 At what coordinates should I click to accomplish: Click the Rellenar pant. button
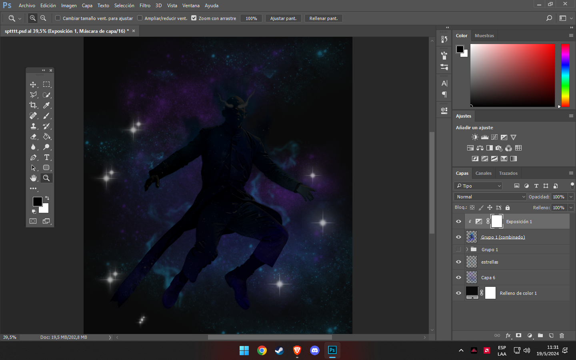pos(324,18)
